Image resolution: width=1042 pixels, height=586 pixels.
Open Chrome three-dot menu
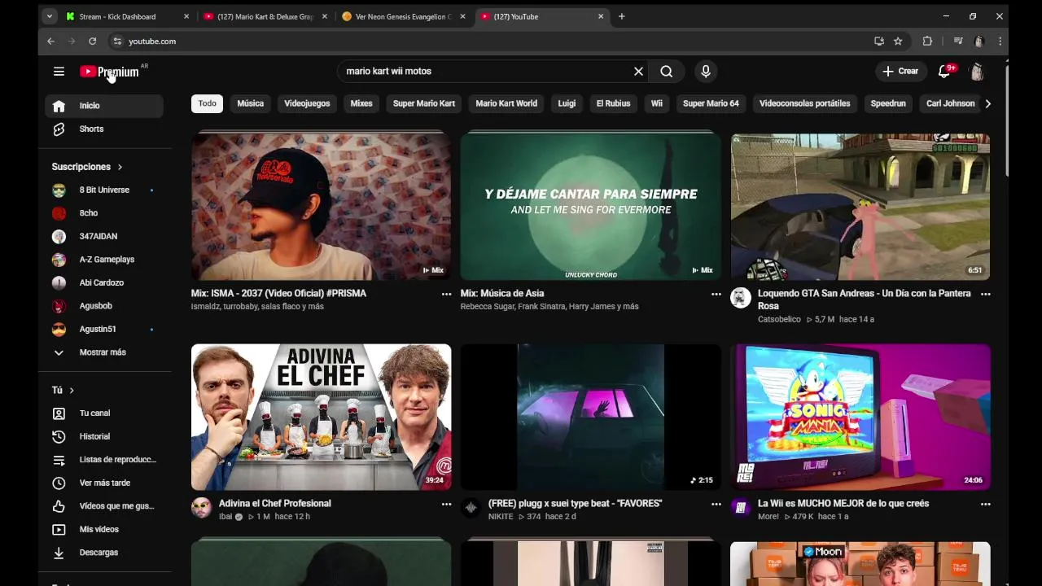click(1000, 42)
